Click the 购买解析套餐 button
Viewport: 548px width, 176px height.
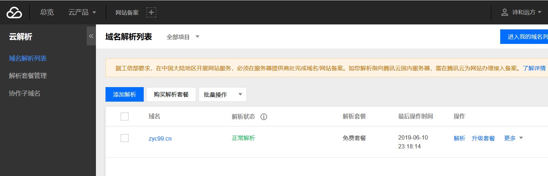171,95
